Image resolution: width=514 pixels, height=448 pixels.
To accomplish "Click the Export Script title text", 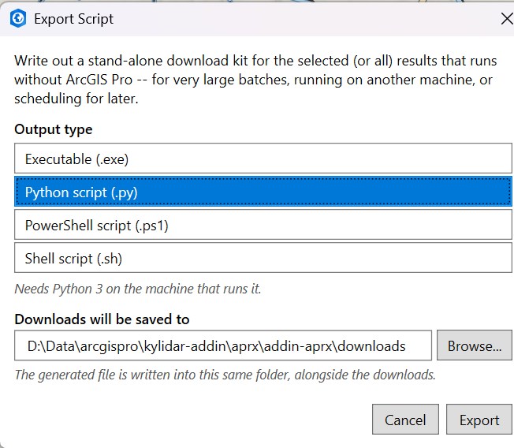I will (x=74, y=19).
